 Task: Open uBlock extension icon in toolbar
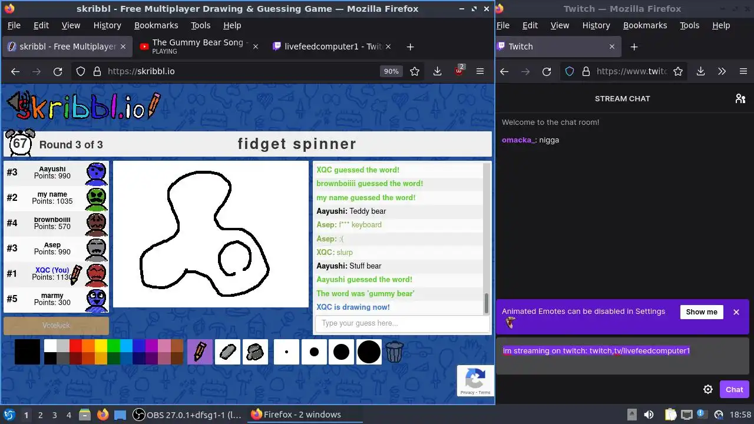point(459,71)
